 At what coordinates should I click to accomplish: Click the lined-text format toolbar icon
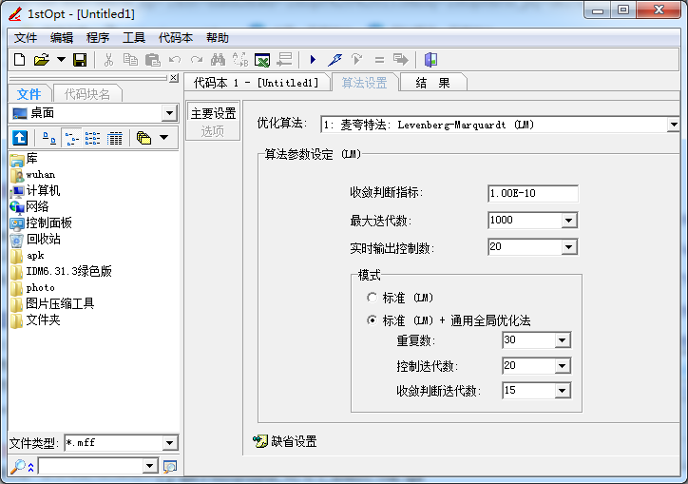284,59
